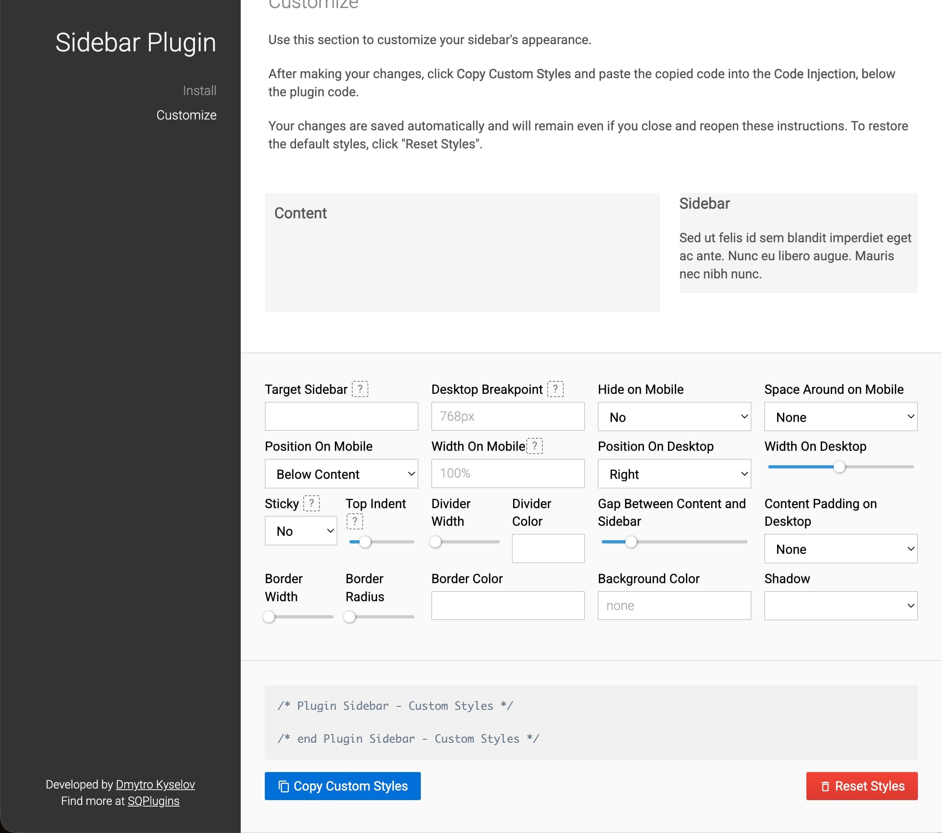Click the Divider Color field

[x=548, y=548]
